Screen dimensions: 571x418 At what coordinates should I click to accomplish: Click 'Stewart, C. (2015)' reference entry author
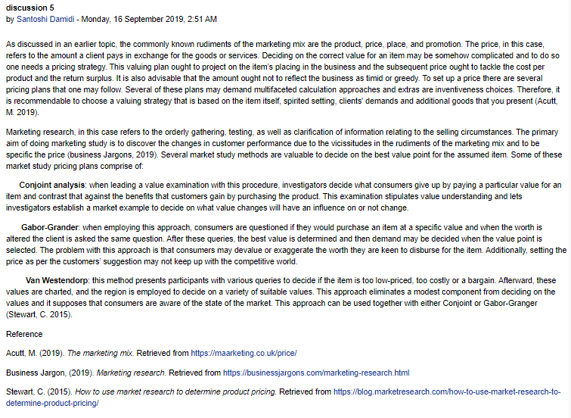click(39, 391)
